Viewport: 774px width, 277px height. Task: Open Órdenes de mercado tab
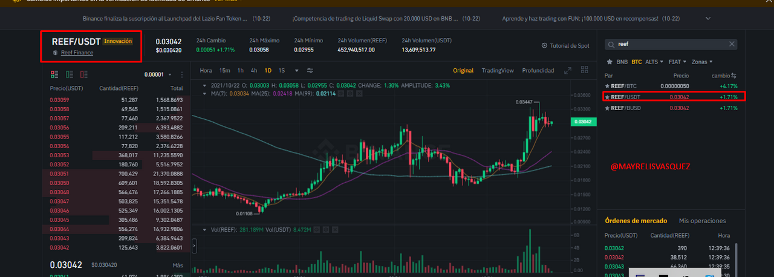[636, 221]
